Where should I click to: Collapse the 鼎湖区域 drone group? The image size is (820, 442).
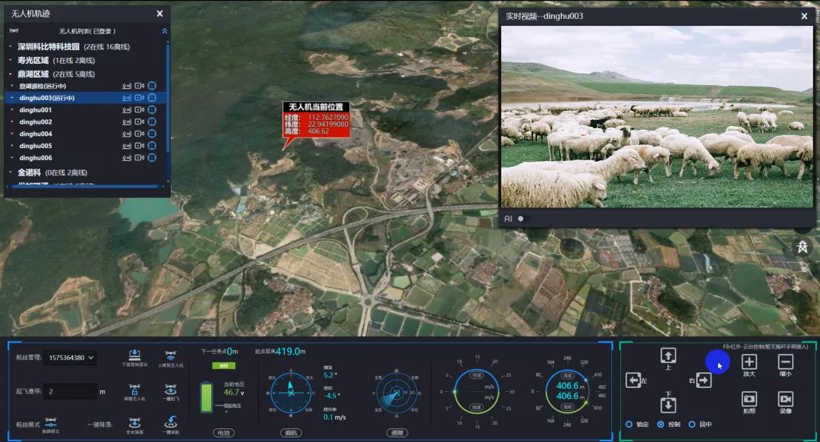11,74
